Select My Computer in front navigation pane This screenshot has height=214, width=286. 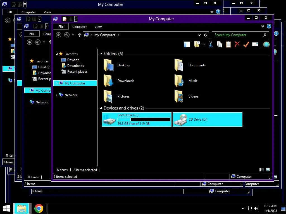point(75,83)
